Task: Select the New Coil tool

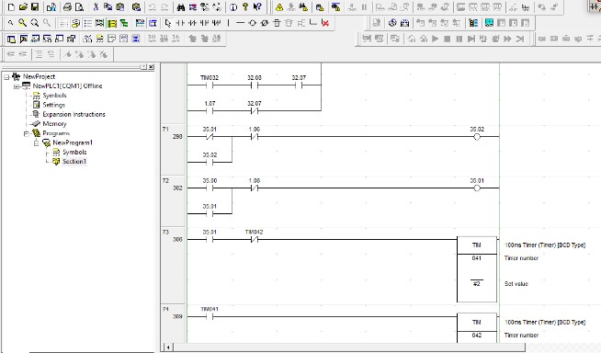Action: tap(252, 23)
